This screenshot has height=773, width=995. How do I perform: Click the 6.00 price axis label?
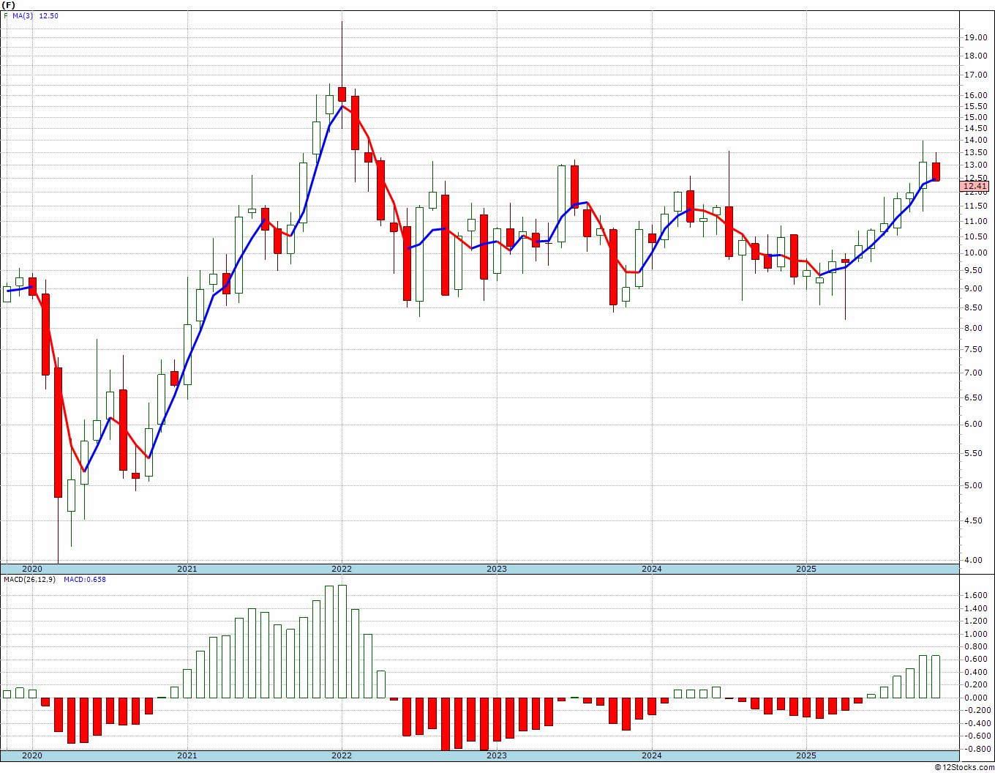[x=973, y=425]
